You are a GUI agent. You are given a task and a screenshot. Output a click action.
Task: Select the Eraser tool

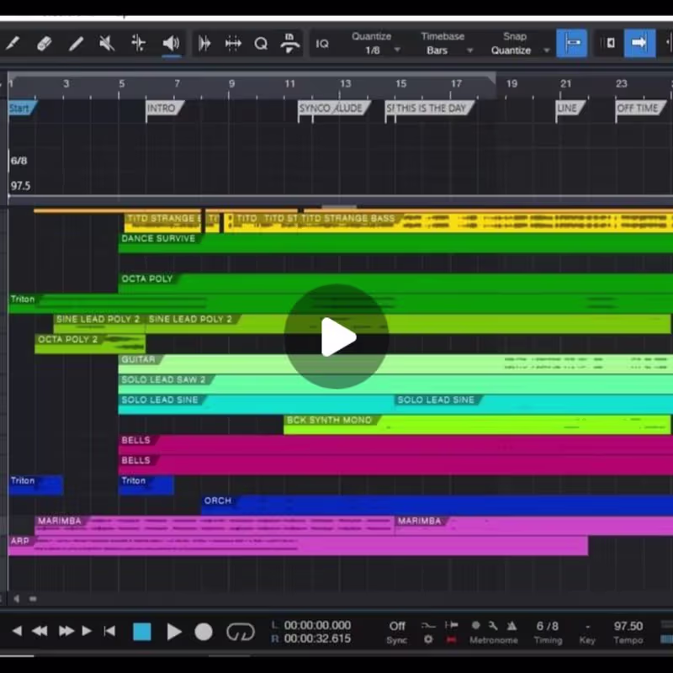point(45,43)
